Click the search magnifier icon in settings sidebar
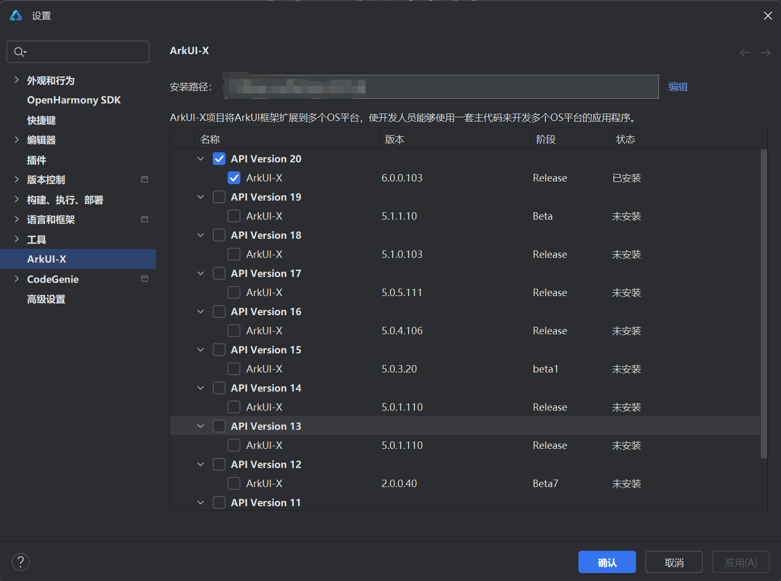 [x=19, y=51]
